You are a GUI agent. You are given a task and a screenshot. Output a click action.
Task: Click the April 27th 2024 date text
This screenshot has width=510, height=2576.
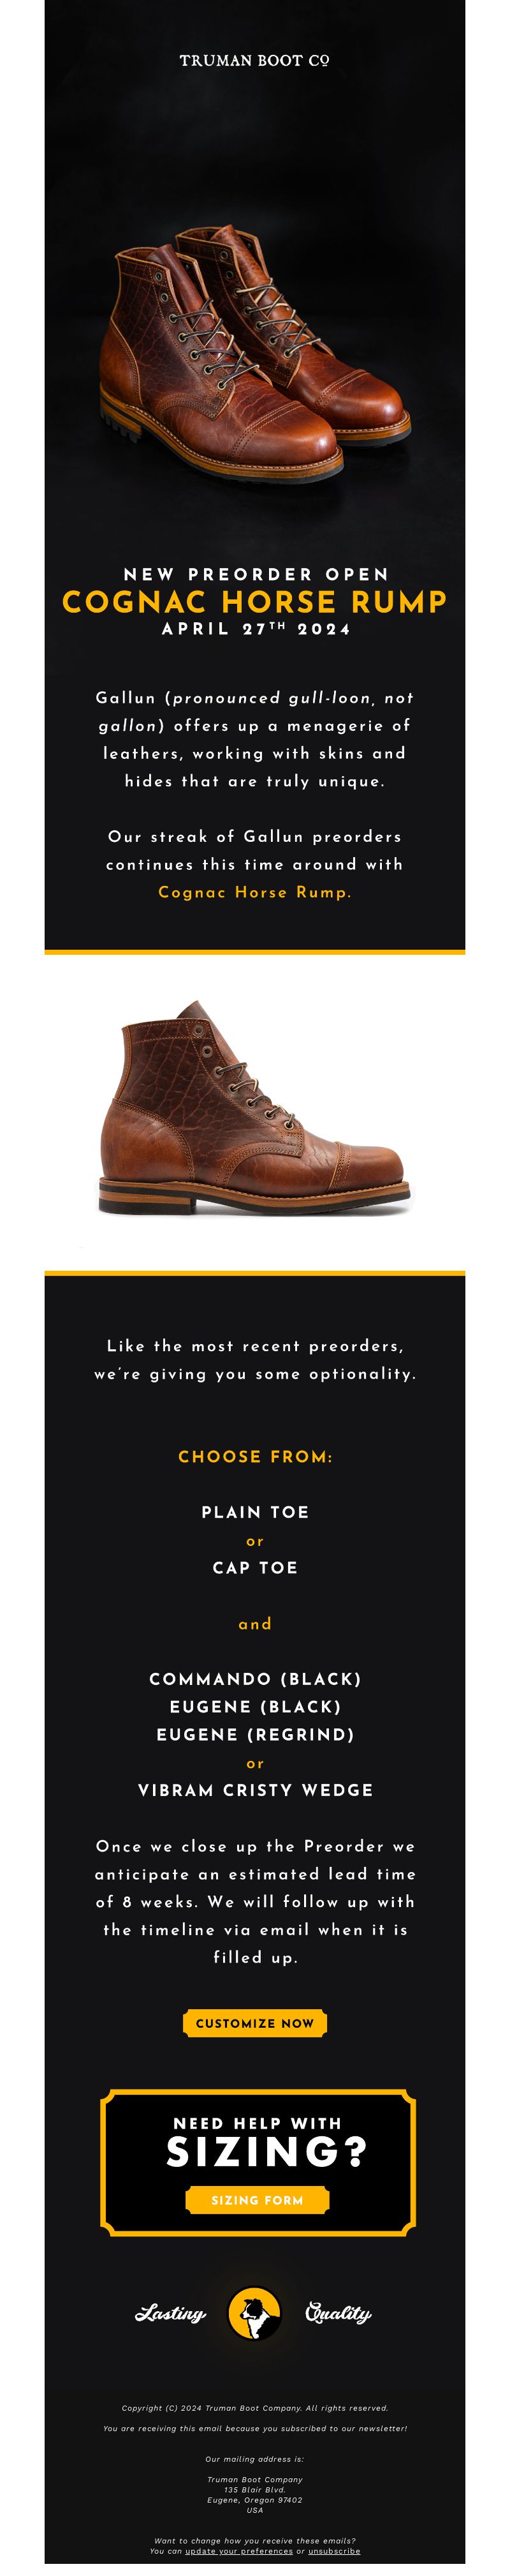(x=256, y=628)
